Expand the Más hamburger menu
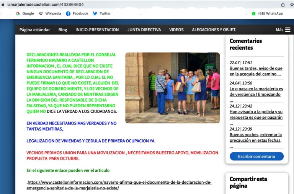 coord(283,30)
